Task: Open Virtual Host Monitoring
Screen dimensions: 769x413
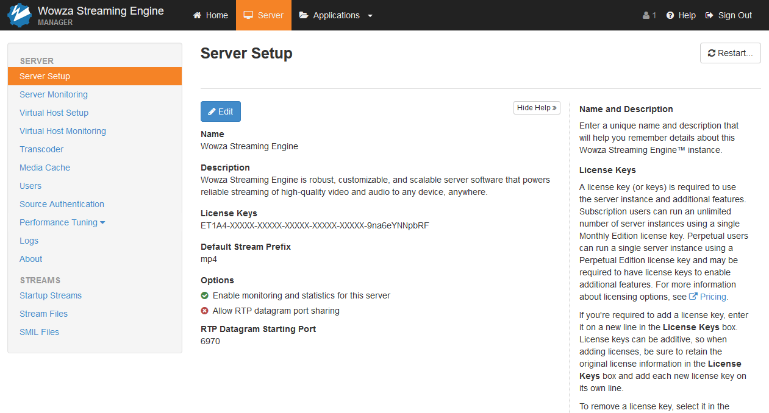Action: [x=63, y=131]
